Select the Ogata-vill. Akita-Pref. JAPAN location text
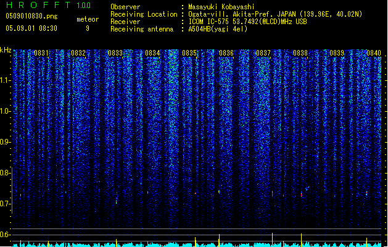 tap(275, 14)
